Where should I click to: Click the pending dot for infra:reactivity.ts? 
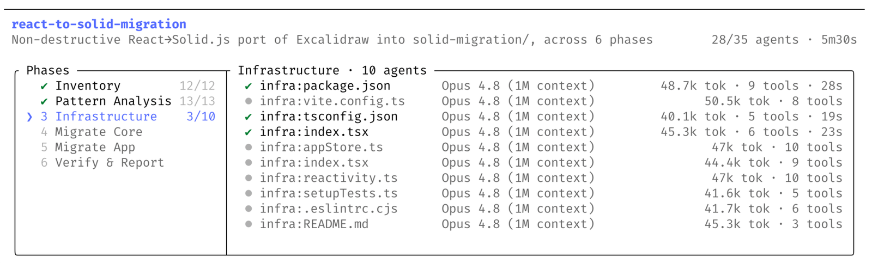pyautogui.click(x=249, y=178)
